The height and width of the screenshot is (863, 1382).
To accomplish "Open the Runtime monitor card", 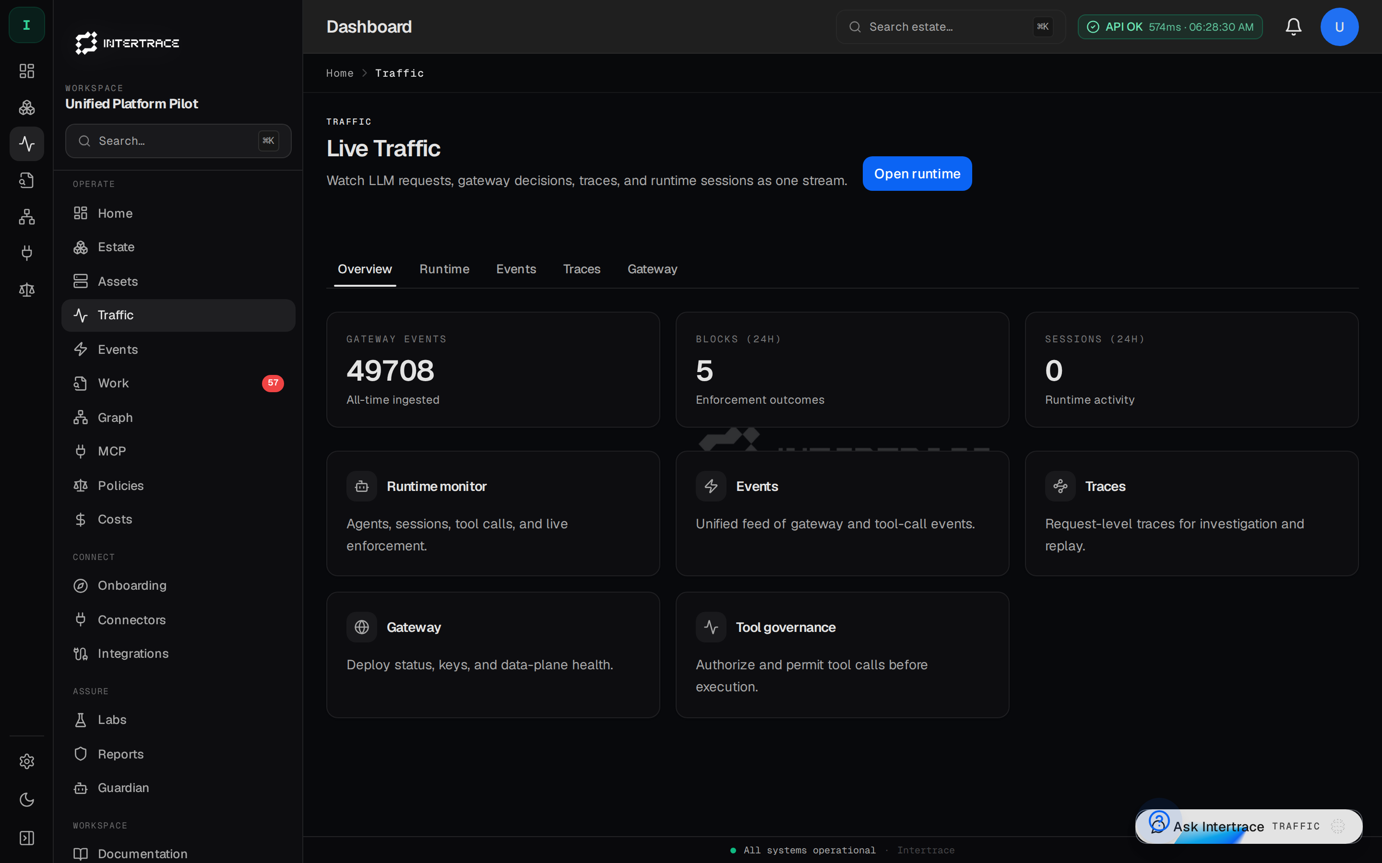I will [493, 513].
